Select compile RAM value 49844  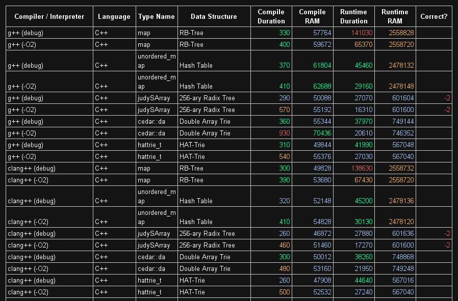pos(322,145)
